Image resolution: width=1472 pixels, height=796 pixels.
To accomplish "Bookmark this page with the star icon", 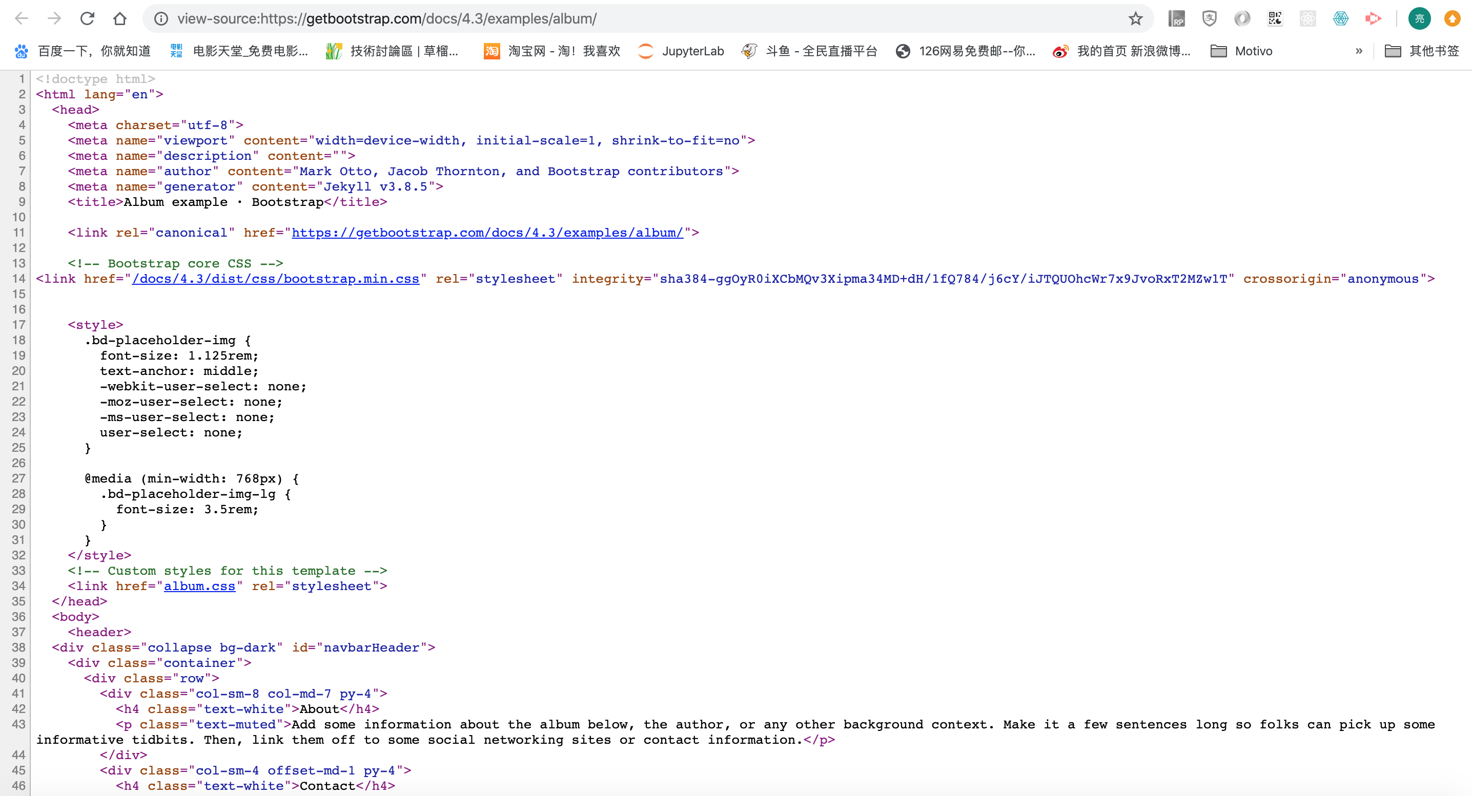I will coord(1135,19).
